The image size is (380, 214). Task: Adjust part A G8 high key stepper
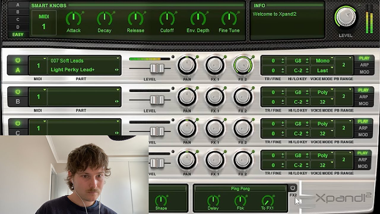coord(307,61)
